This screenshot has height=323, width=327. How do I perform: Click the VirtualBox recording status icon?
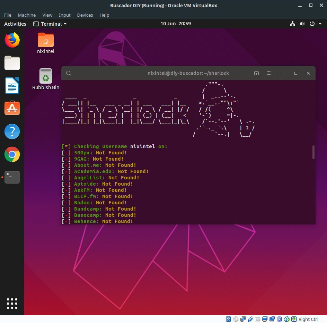(272, 319)
